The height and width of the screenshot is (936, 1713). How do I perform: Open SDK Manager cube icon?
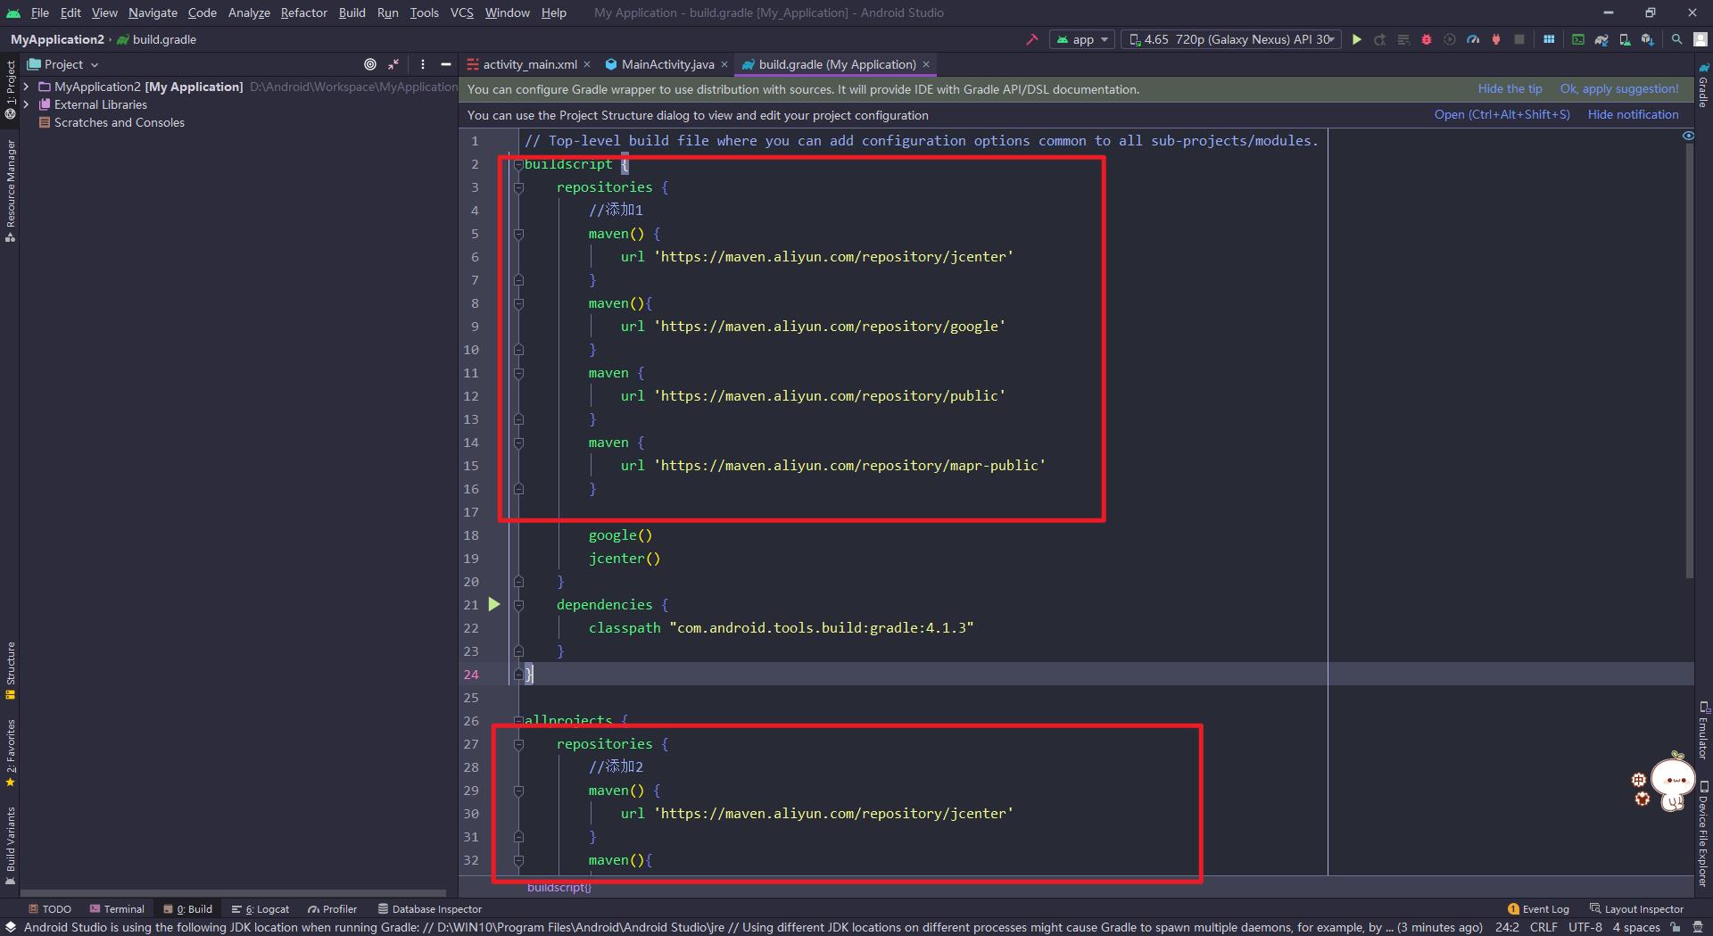1648,39
